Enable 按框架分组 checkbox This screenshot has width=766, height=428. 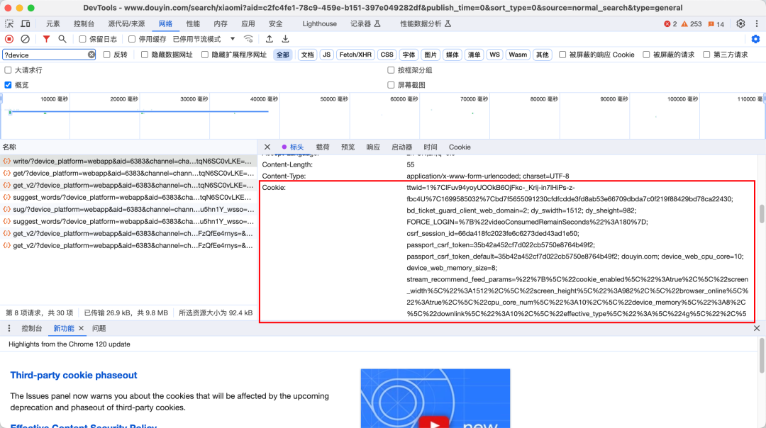pos(391,70)
